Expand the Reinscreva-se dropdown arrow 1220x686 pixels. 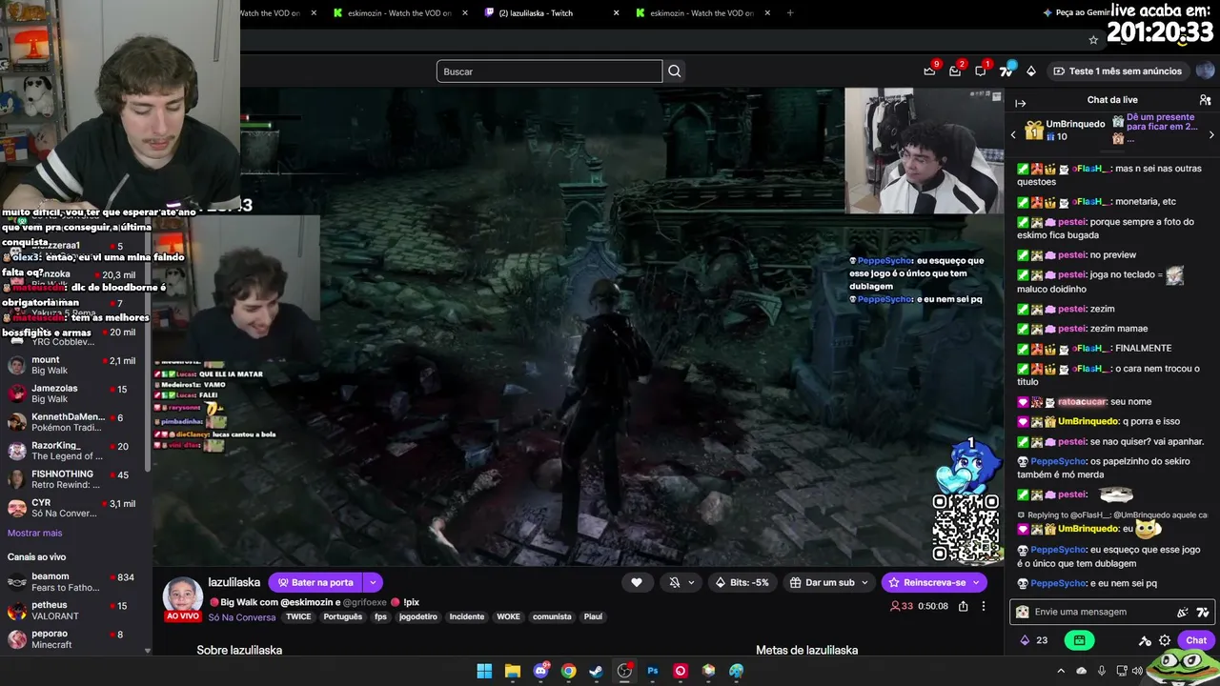[976, 582]
